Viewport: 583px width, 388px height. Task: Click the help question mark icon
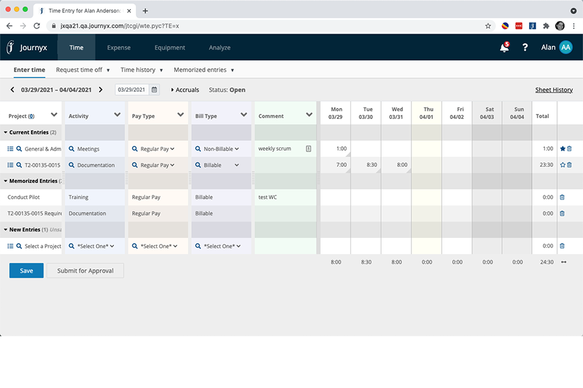[x=525, y=48]
